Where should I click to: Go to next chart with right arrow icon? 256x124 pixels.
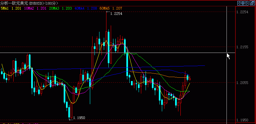246,3
